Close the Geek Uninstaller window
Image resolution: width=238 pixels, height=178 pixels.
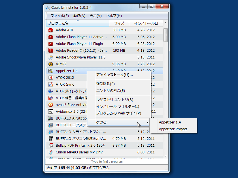tap(162, 6)
